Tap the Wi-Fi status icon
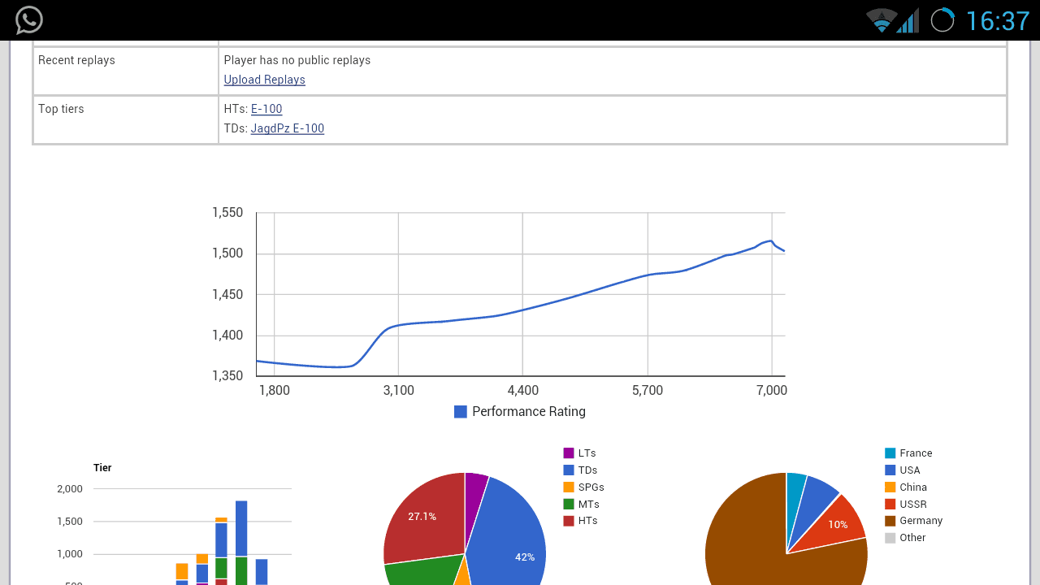The image size is (1040, 585). pyautogui.click(x=881, y=20)
